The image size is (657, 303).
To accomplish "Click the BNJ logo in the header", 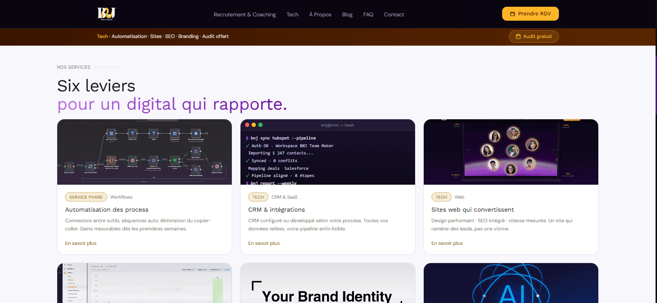I will (106, 13).
